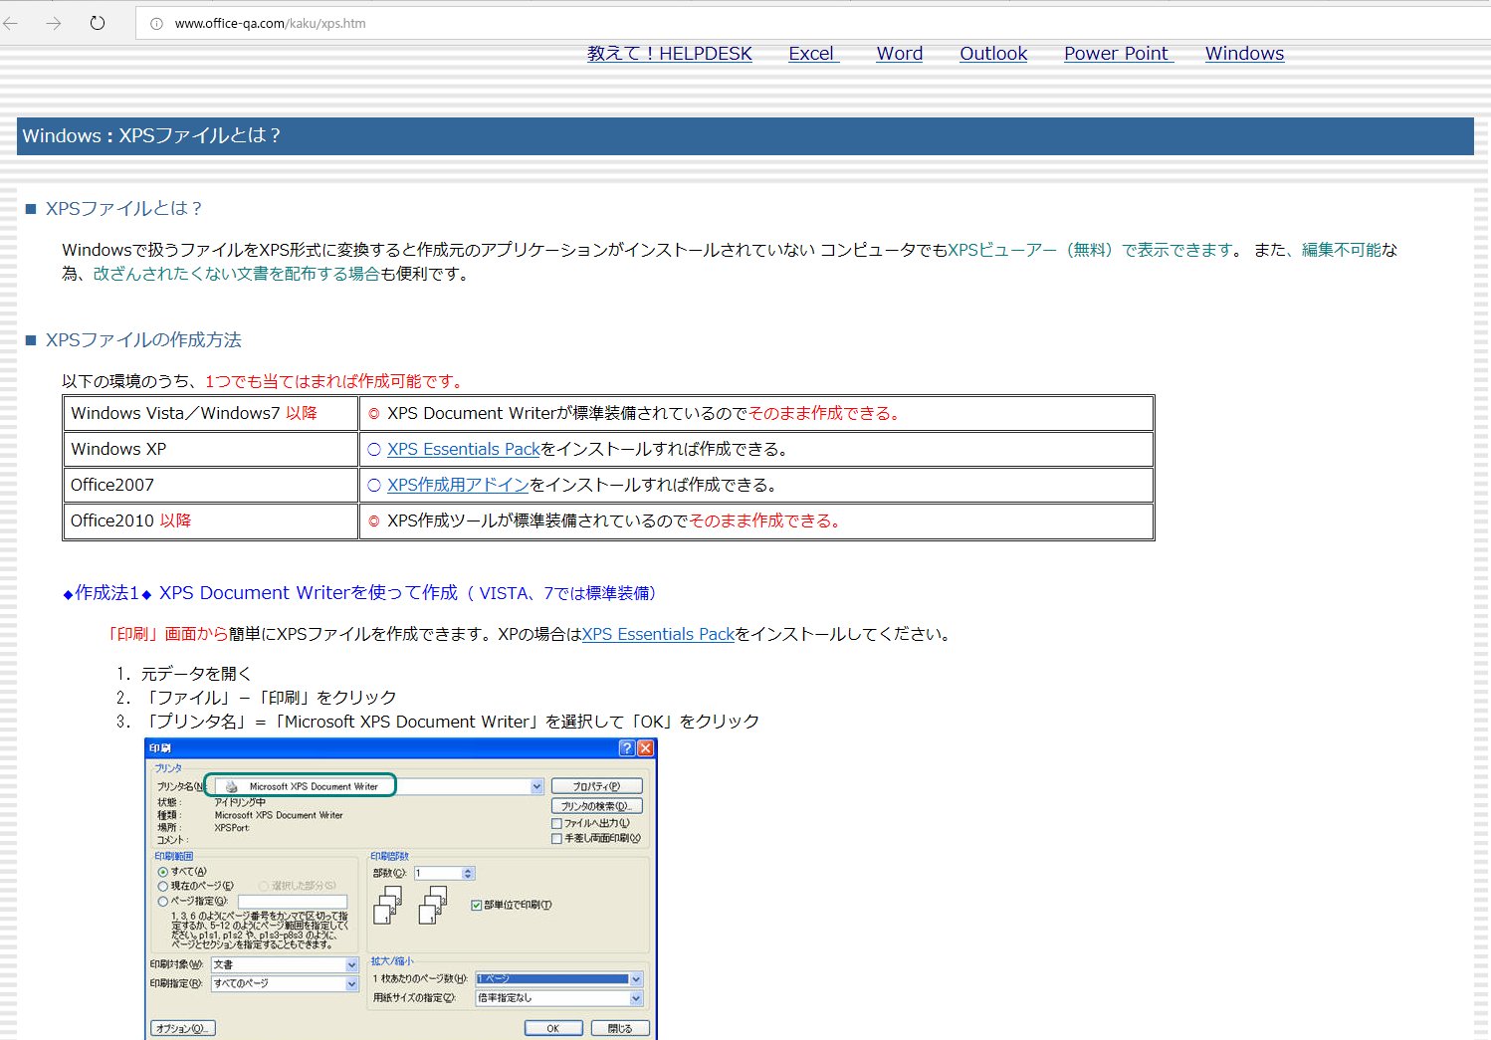Click the オプション(O) button
1491x1040 pixels.
click(183, 1029)
